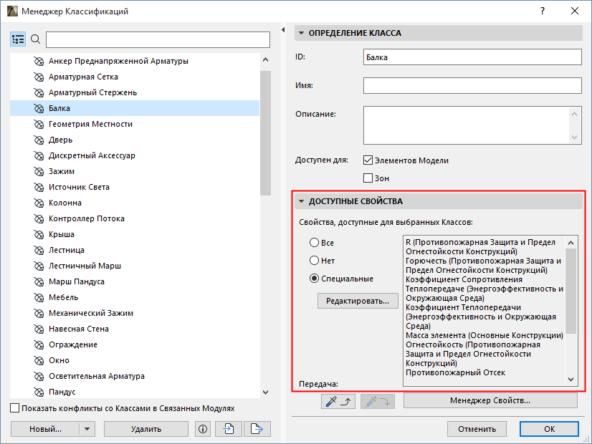
Task: Click the icon next to Арматурная Сетка
Action: click(x=39, y=77)
